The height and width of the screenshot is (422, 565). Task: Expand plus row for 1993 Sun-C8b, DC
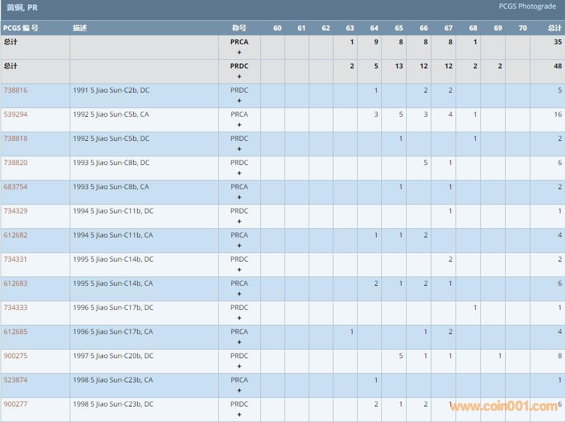tap(239, 173)
